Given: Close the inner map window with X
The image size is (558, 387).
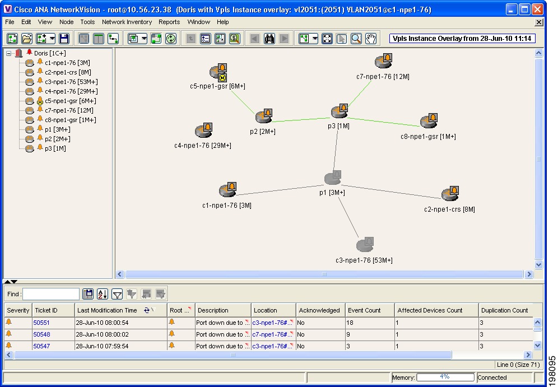Looking at the screenshot, I should pyautogui.click(x=539, y=22).
